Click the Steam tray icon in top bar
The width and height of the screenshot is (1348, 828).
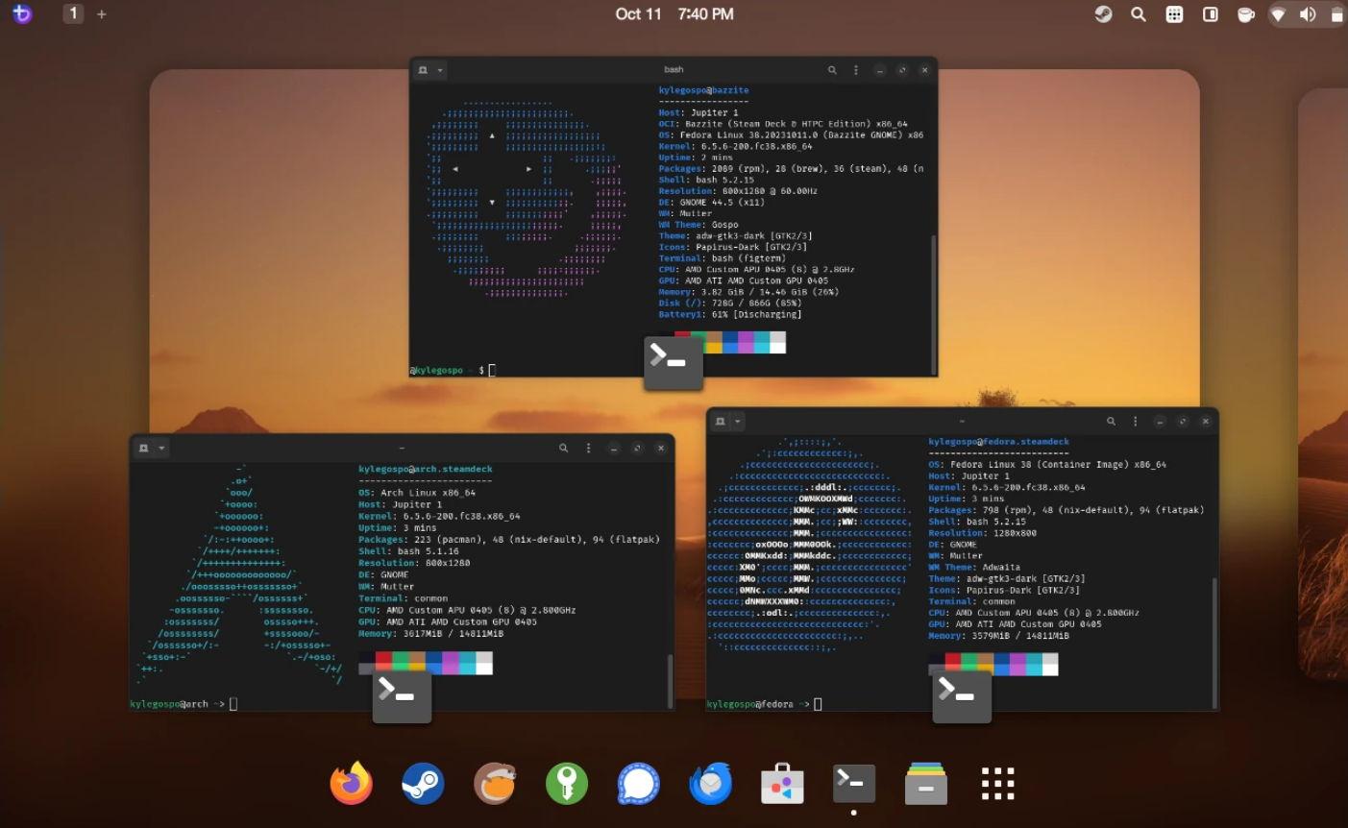tap(1103, 14)
